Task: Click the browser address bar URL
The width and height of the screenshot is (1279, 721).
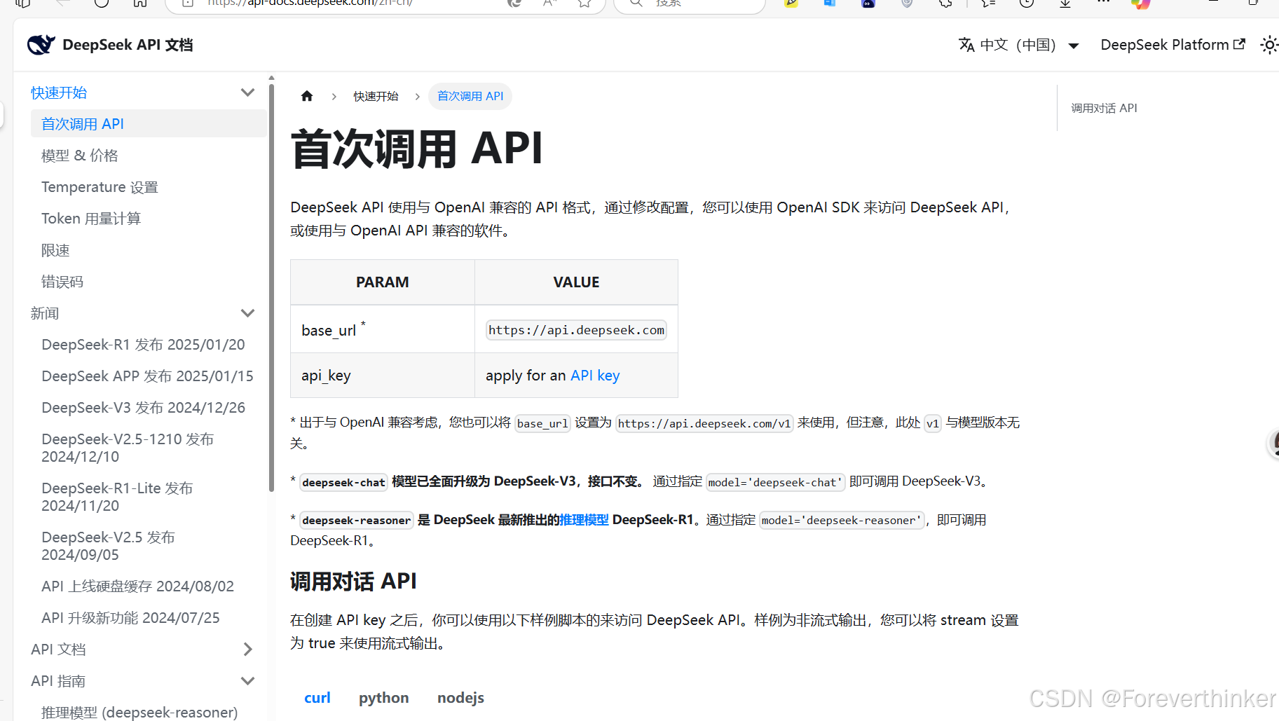Action: click(310, 3)
